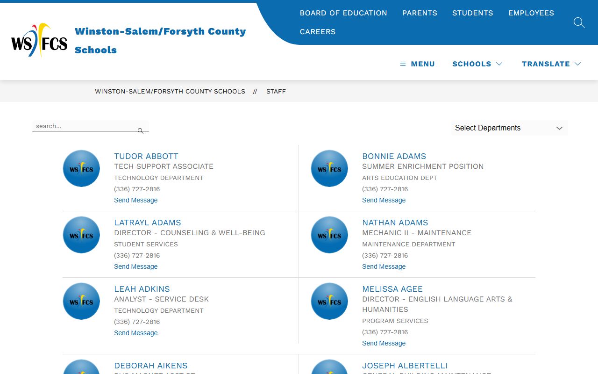
Task: Open the Students menu item
Action: click(472, 13)
